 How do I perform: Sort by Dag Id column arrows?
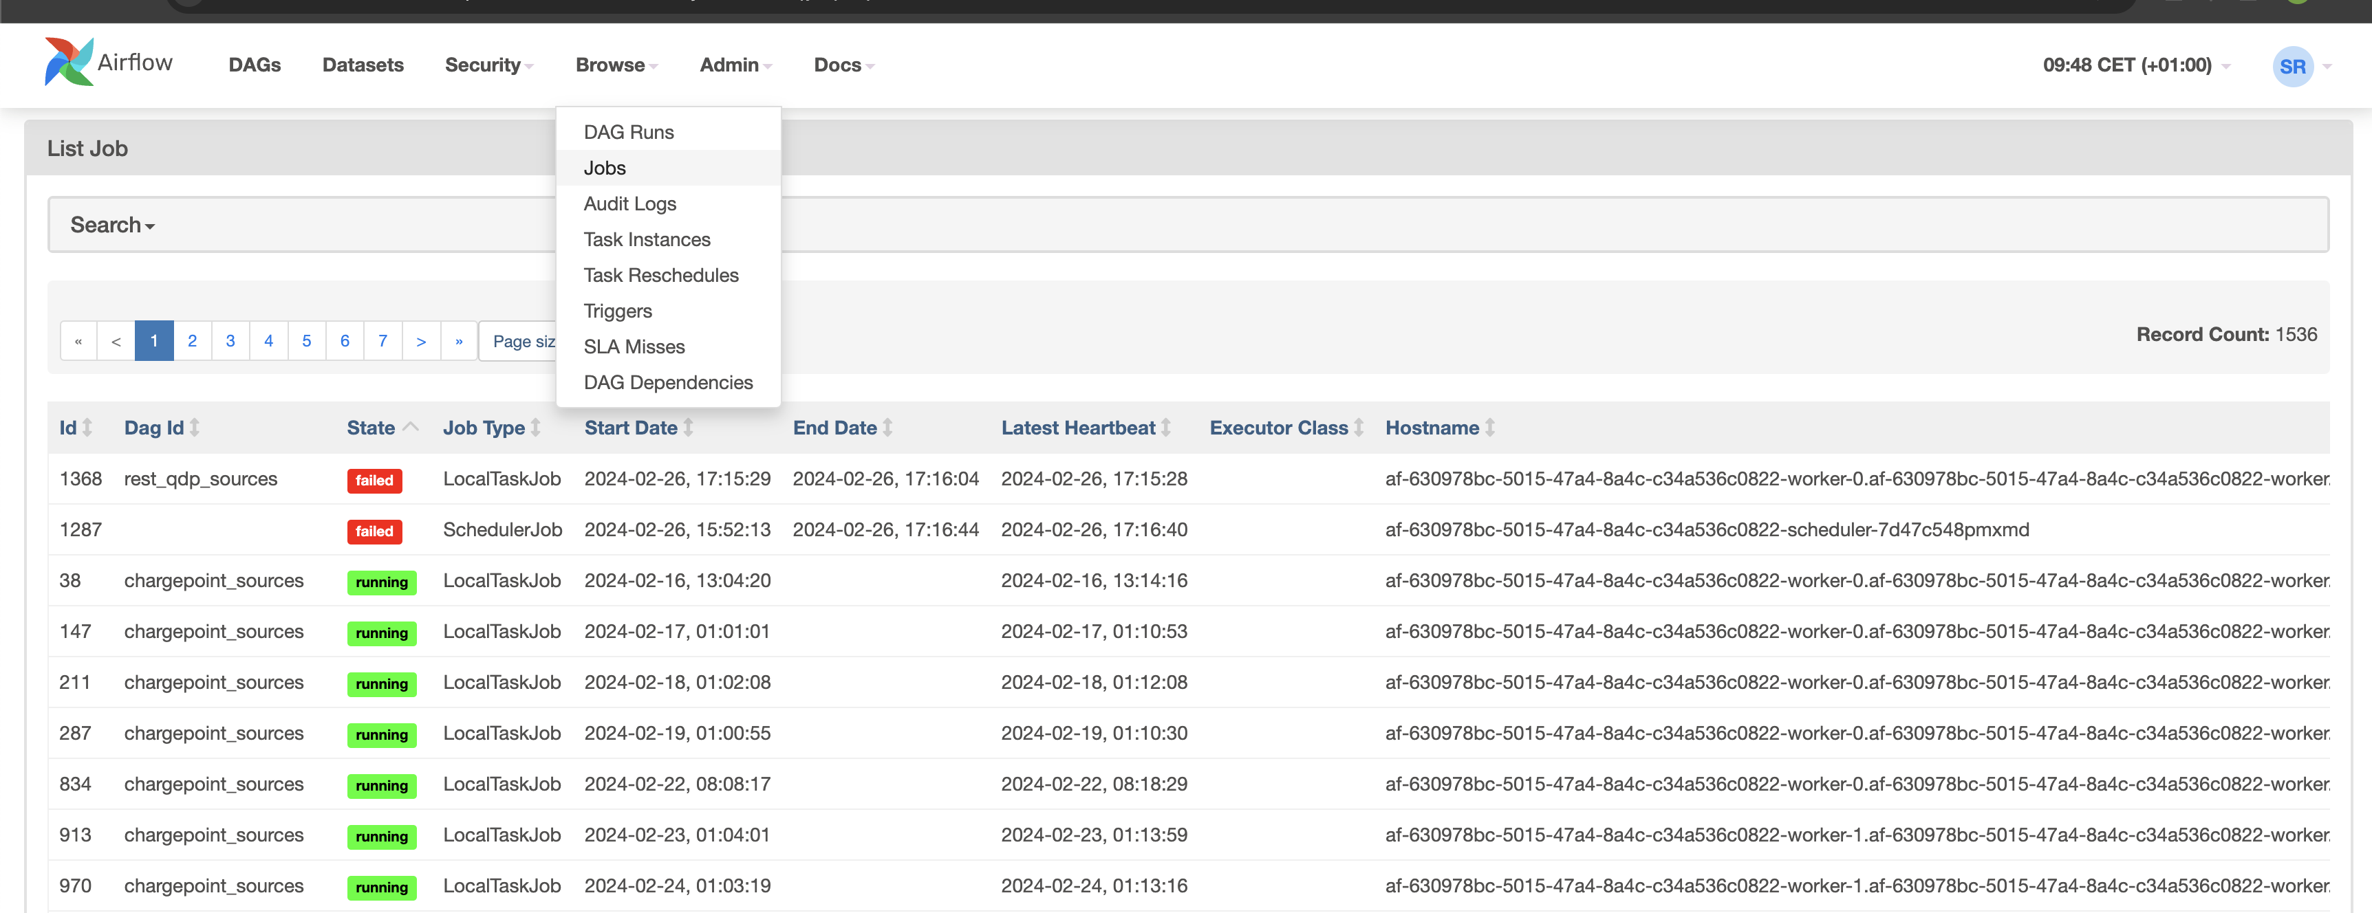tap(194, 428)
